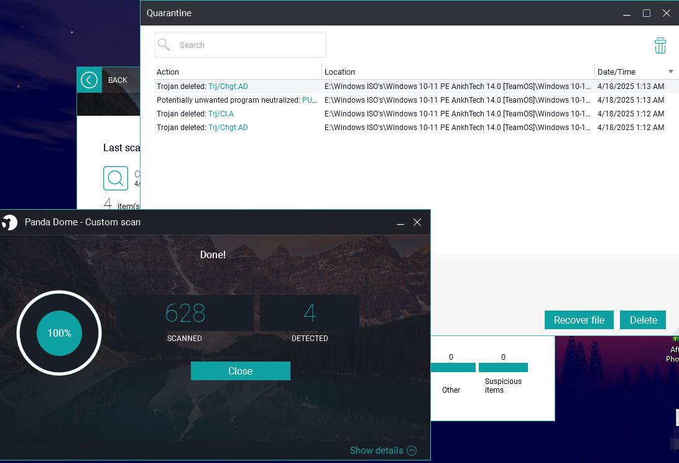Click the magnifier icon in search box
The image size is (679, 463).
pyautogui.click(x=164, y=45)
